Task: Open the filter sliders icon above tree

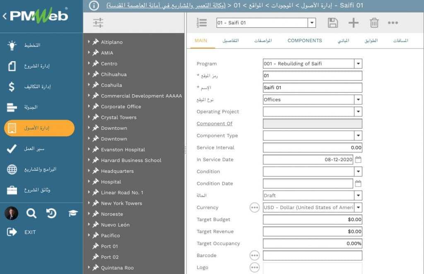Action: pos(98,23)
